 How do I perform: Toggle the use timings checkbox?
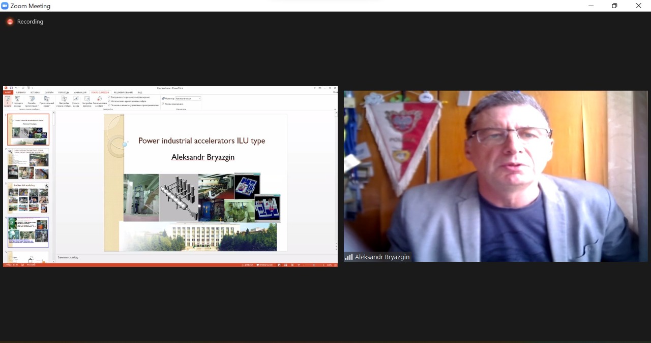tap(109, 101)
